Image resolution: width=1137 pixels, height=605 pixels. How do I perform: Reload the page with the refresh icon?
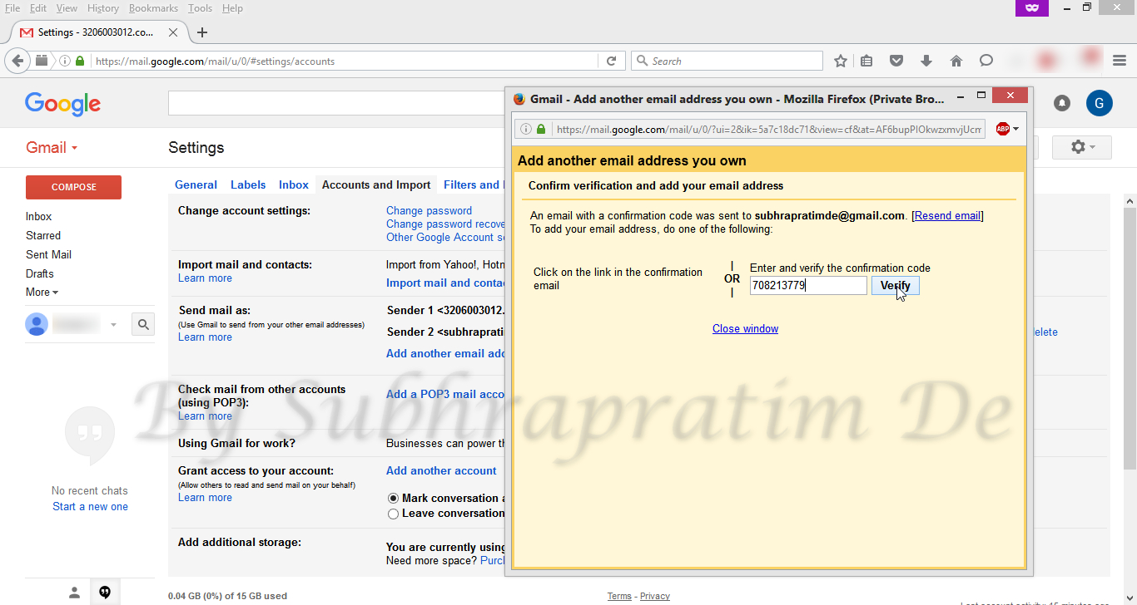(611, 61)
